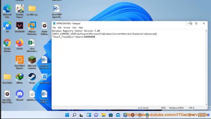
Task: Click the OFFRECENT.REG - Notepad title text
Action: [x=68, y=23]
